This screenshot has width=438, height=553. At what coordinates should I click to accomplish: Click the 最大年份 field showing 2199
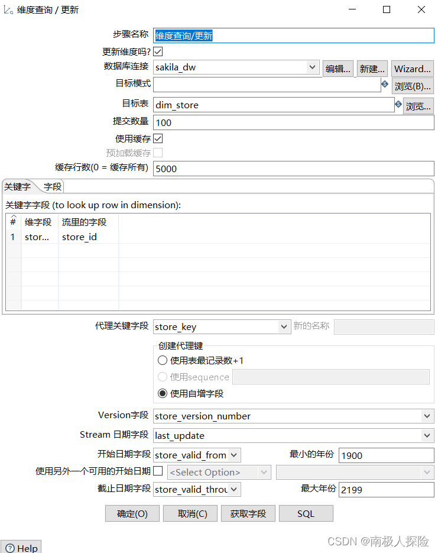(x=386, y=490)
